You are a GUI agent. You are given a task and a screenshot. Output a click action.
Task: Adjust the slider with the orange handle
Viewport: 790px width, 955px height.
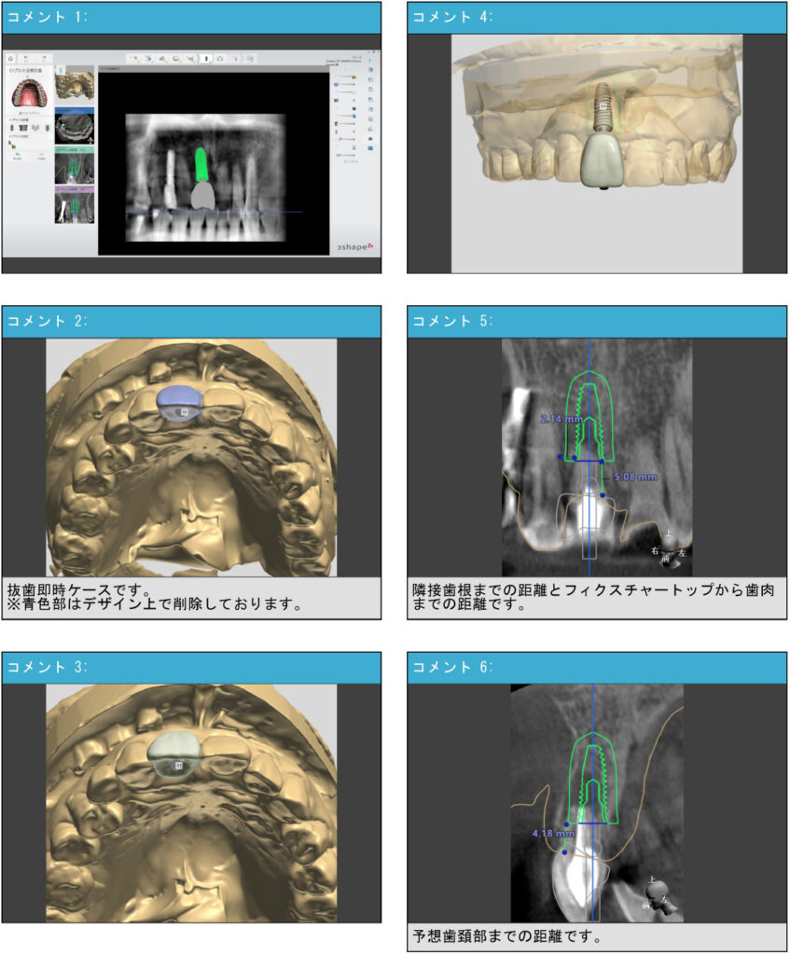pos(338,122)
